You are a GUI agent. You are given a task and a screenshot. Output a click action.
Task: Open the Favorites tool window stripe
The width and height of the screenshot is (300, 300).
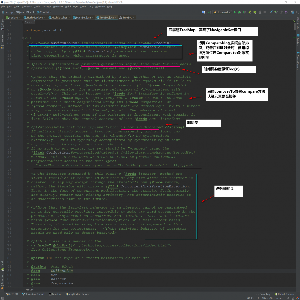pos(2,282)
